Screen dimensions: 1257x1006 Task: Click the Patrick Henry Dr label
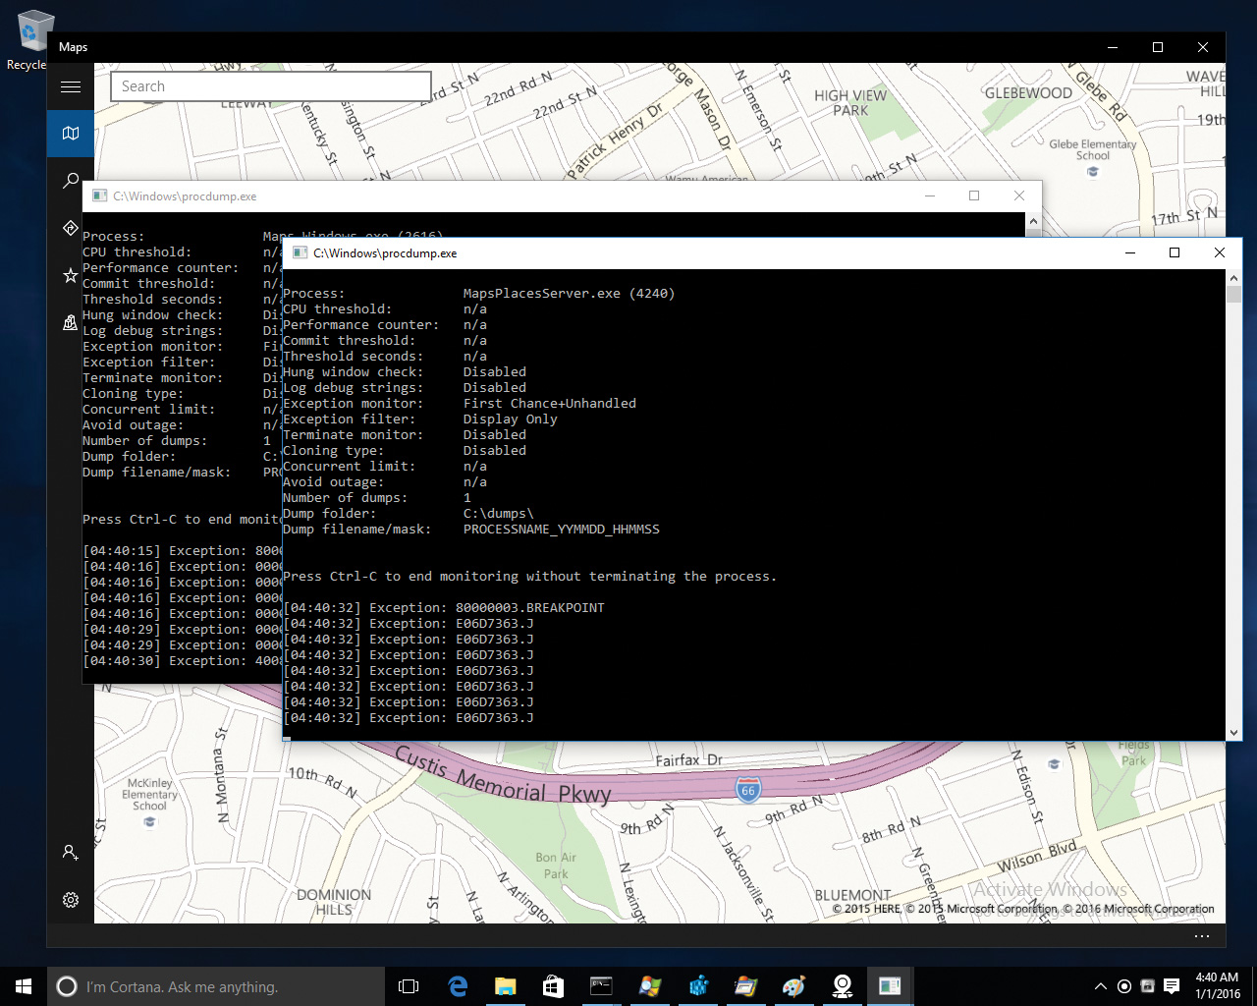[x=615, y=140]
